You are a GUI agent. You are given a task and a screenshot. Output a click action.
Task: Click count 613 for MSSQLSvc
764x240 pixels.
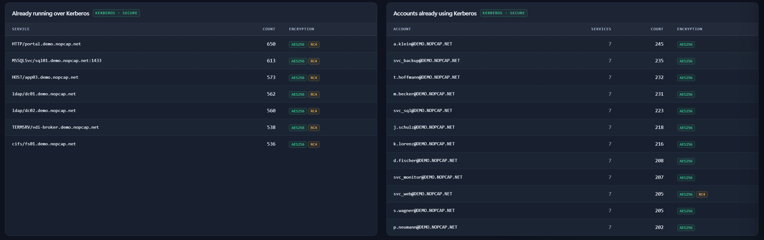271,61
